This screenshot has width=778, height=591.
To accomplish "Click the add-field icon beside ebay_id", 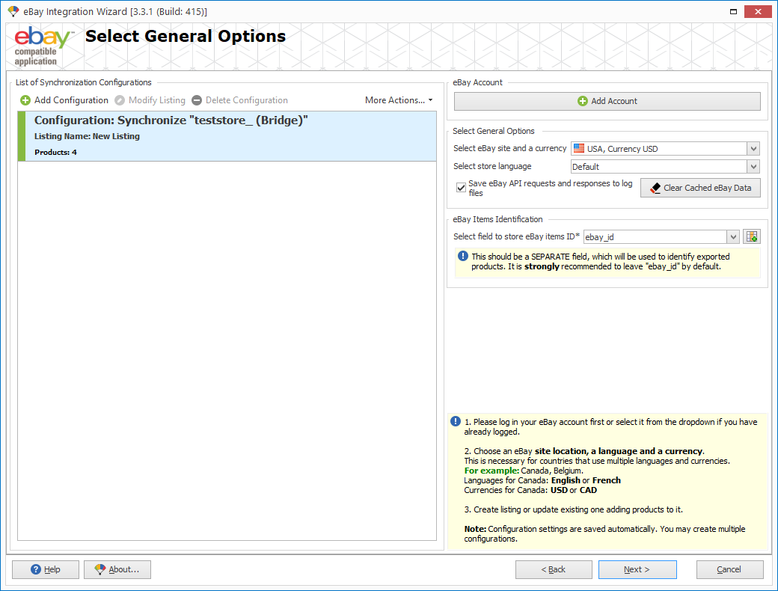I will click(x=752, y=236).
